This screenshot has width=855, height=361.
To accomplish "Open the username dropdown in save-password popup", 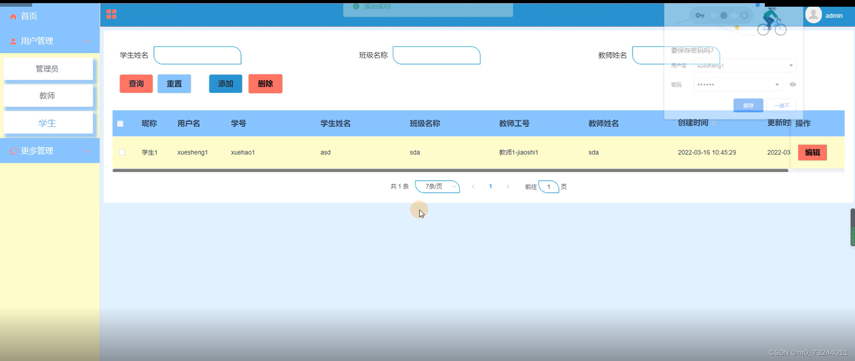I will (x=791, y=66).
